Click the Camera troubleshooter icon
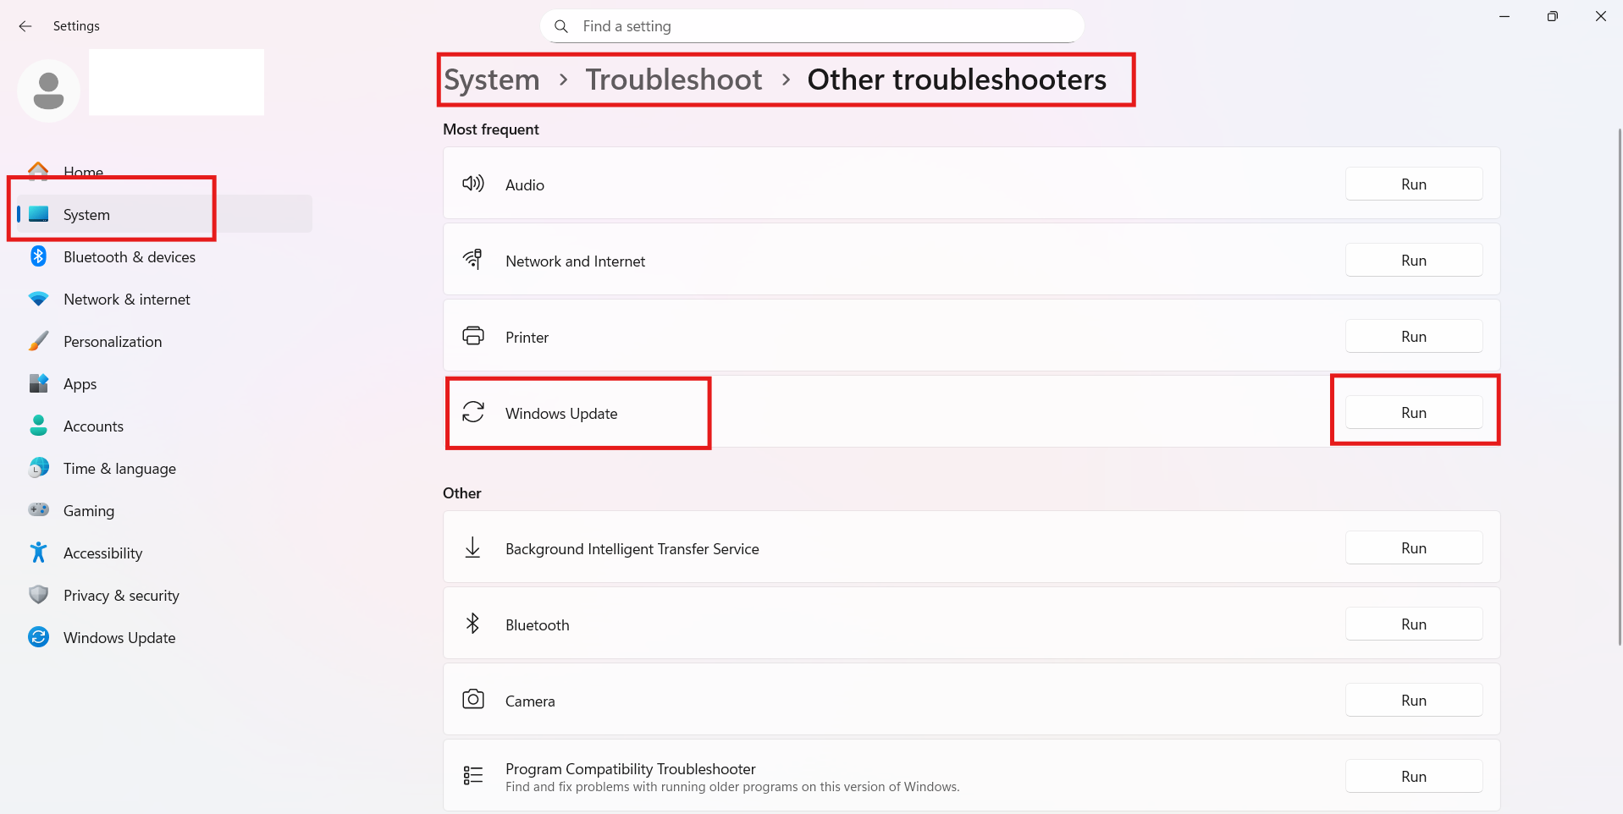 point(473,700)
